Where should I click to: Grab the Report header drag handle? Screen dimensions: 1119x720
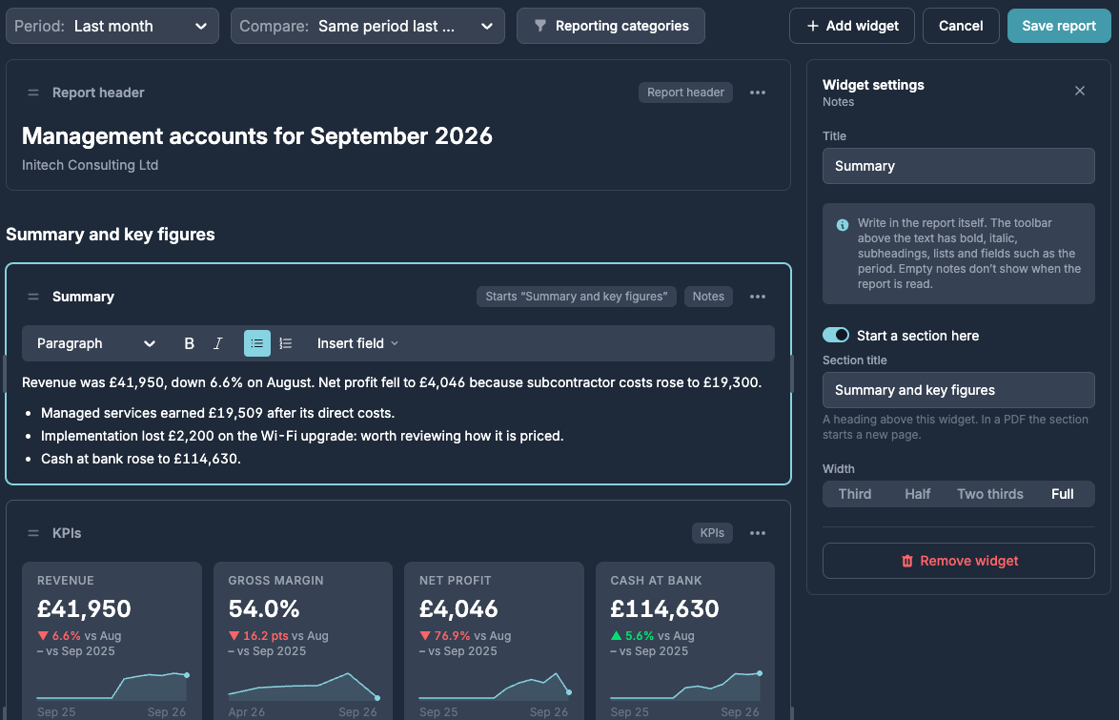click(32, 93)
